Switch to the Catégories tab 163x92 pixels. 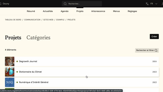tap(38, 38)
